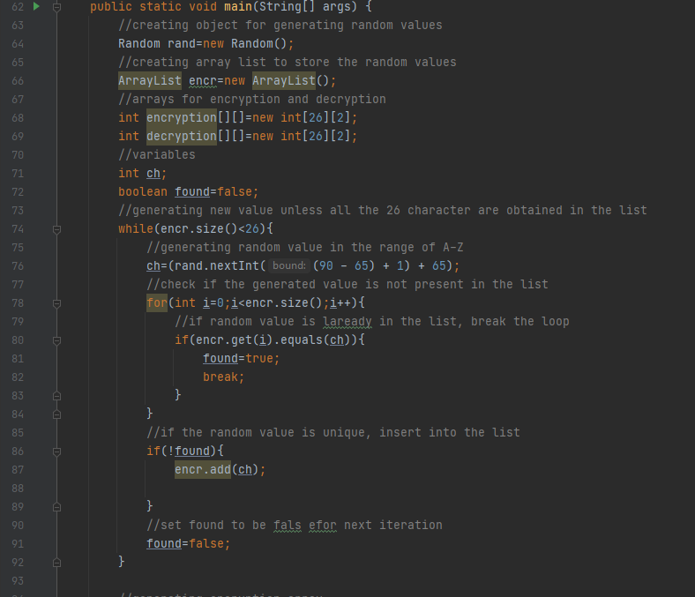Click fold end marker at line 84
Viewport: 695px width, 597px height.
[x=56, y=414]
